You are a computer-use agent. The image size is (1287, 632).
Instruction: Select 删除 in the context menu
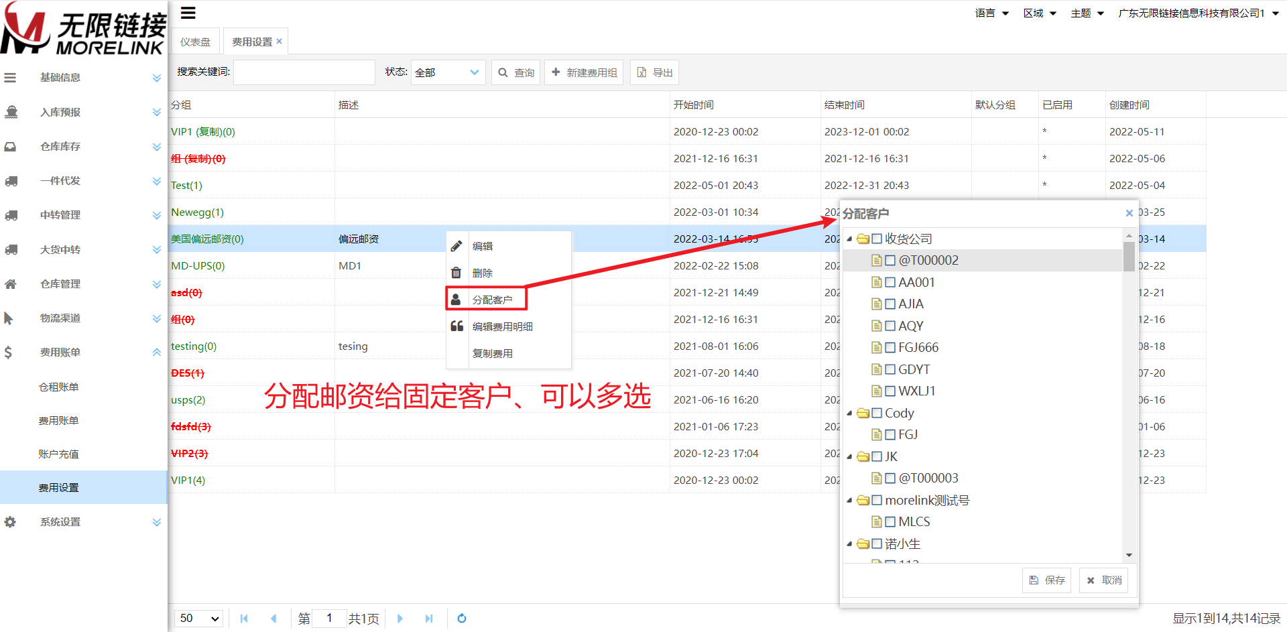coord(509,273)
